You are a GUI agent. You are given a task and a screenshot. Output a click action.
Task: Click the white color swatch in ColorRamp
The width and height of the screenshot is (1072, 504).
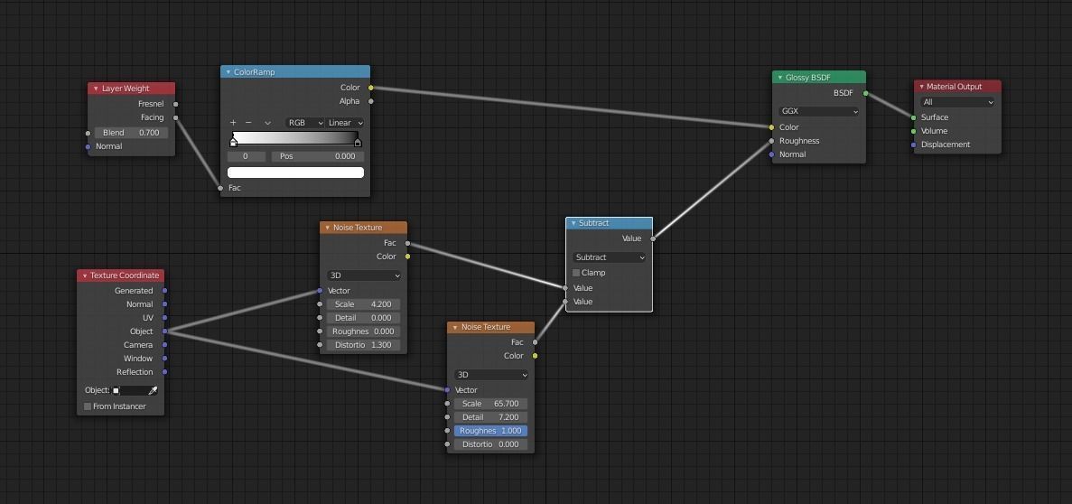pyautogui.click(x=295, y=173)
